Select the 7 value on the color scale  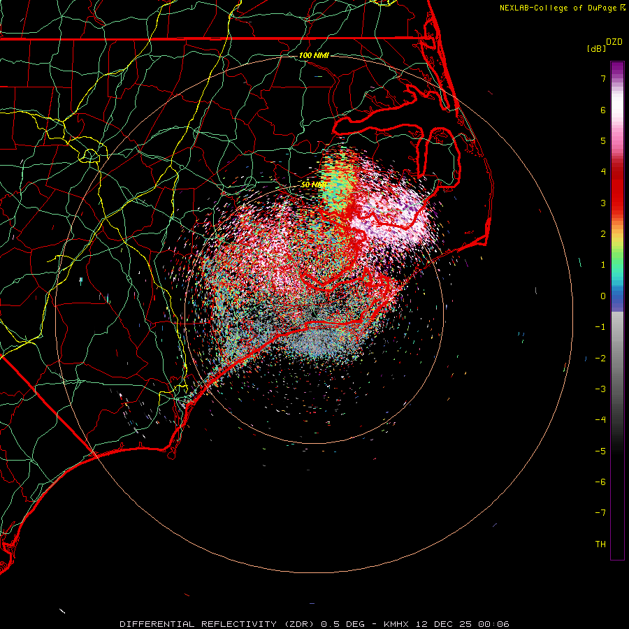603,78
